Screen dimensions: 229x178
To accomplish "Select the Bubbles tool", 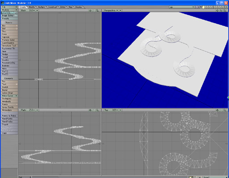I will pos(9,66).
